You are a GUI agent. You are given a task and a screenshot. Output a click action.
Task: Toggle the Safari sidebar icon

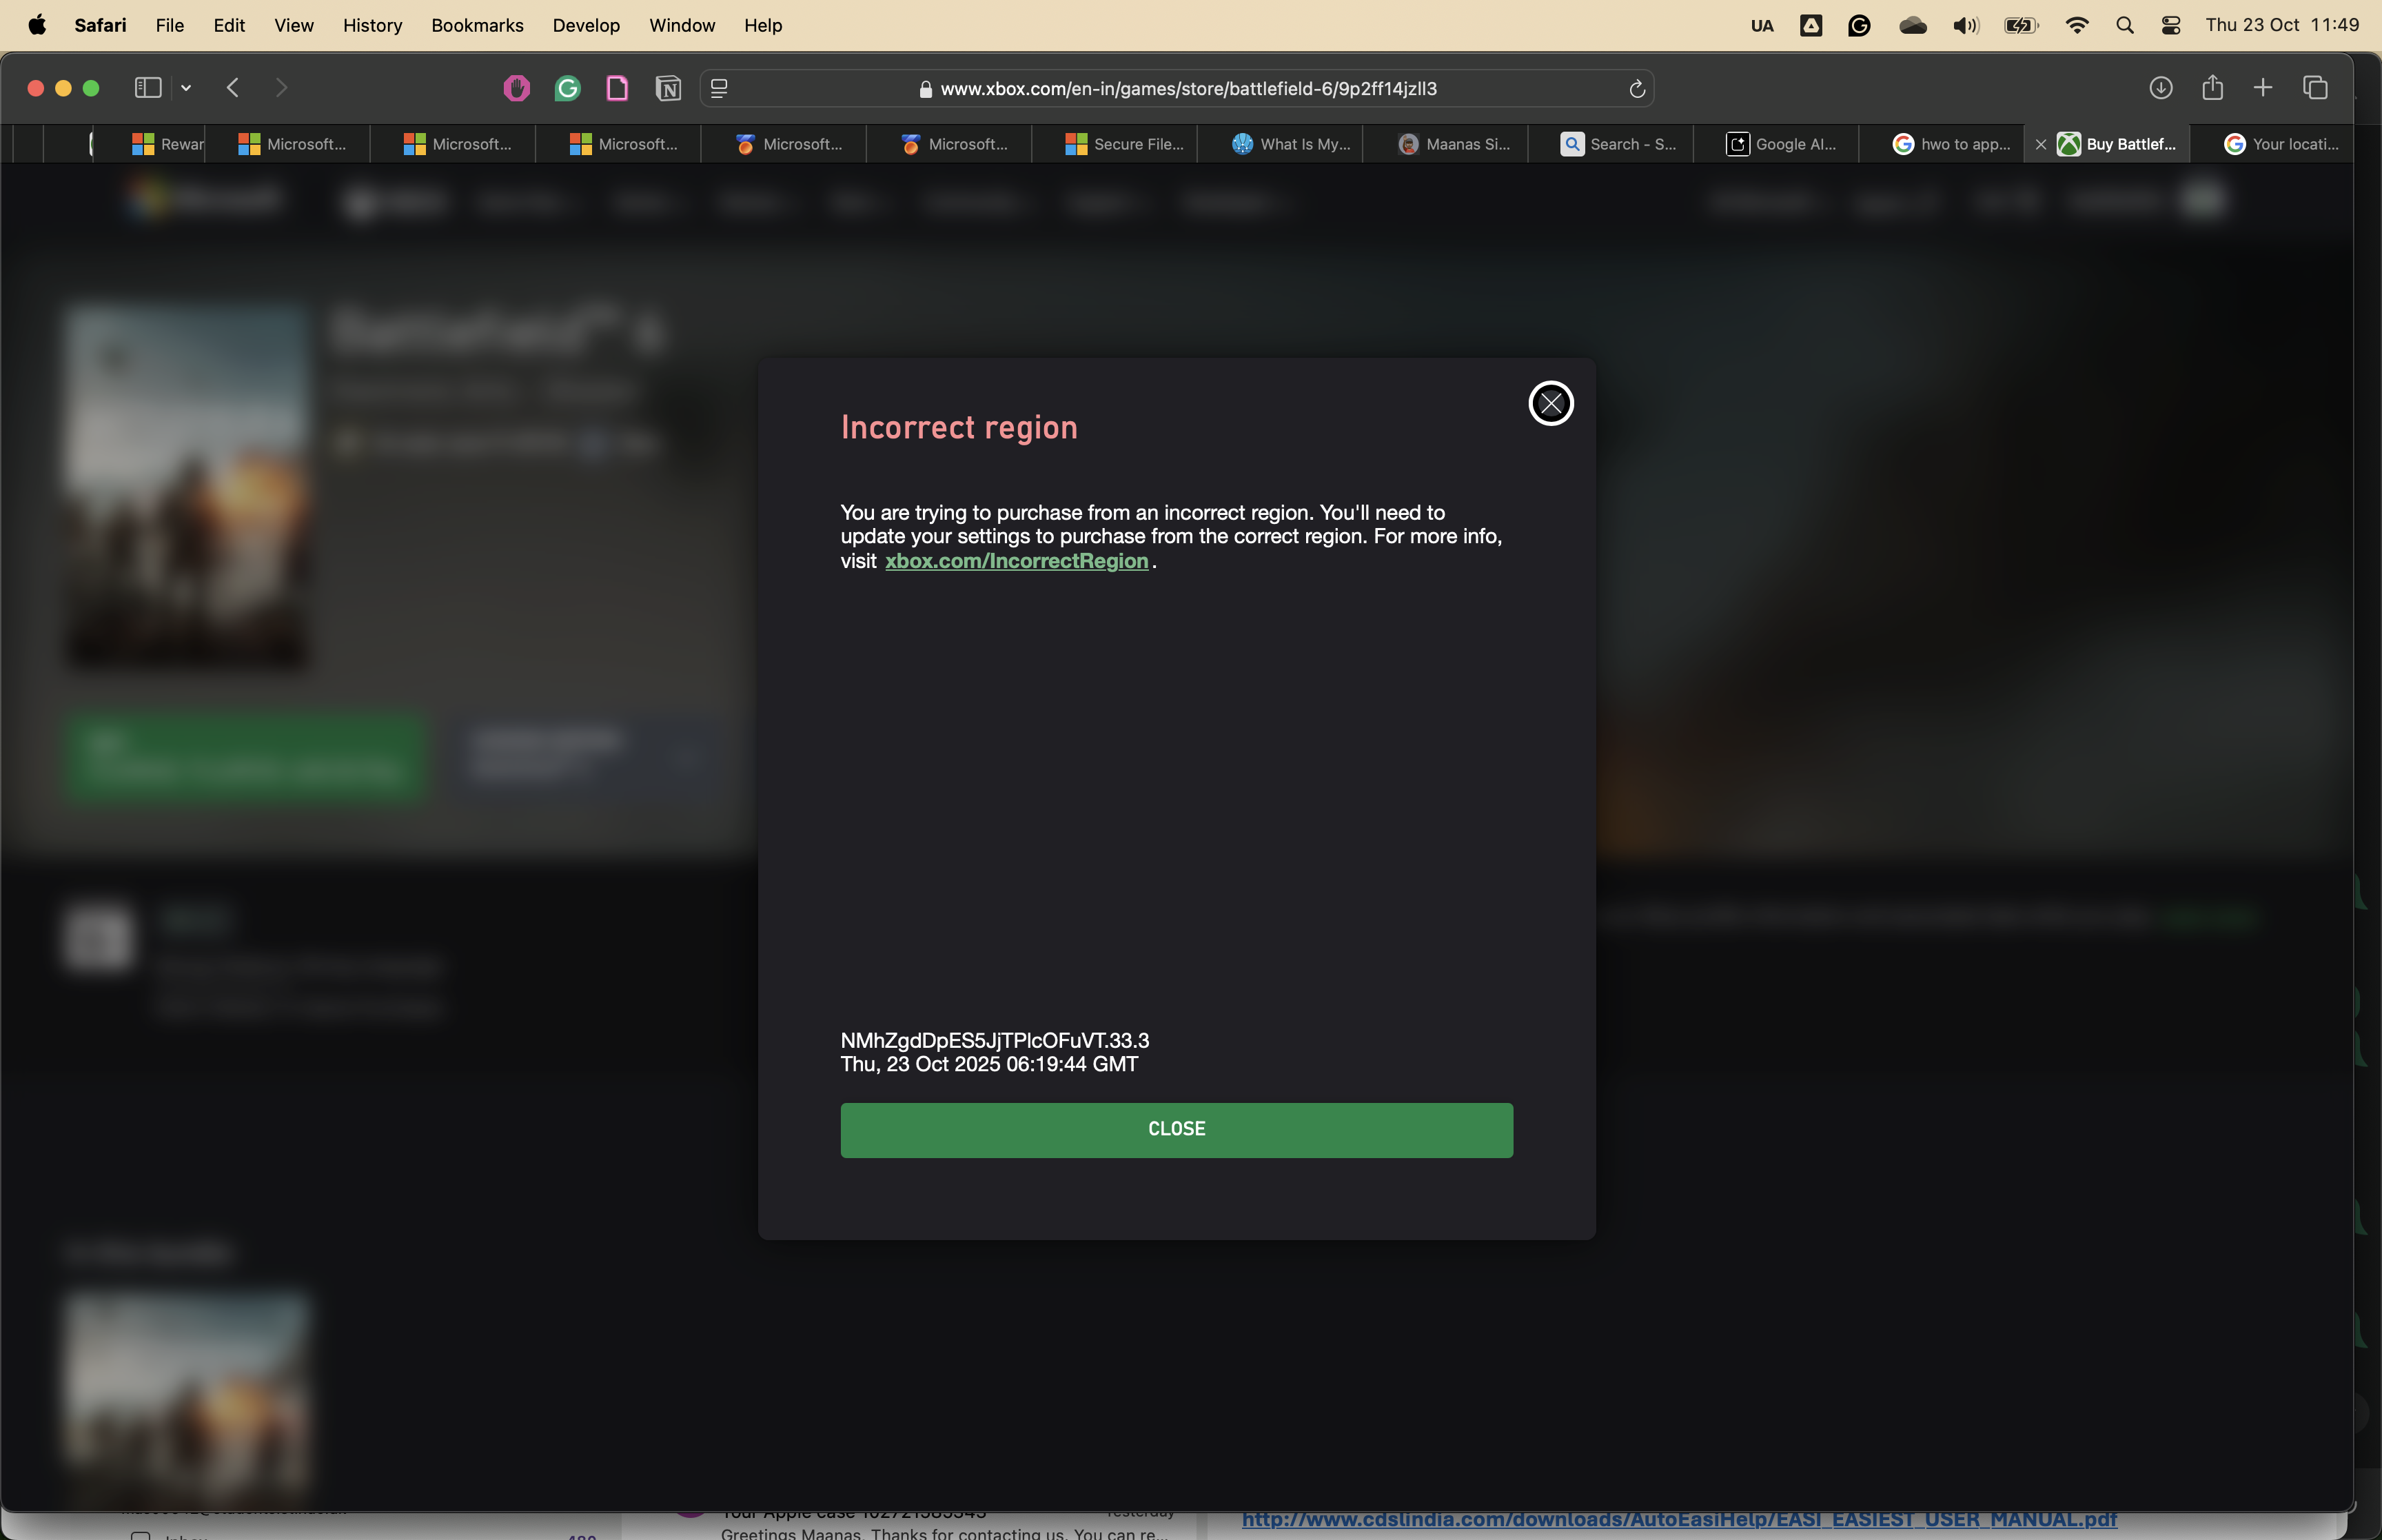pos(148,88)
